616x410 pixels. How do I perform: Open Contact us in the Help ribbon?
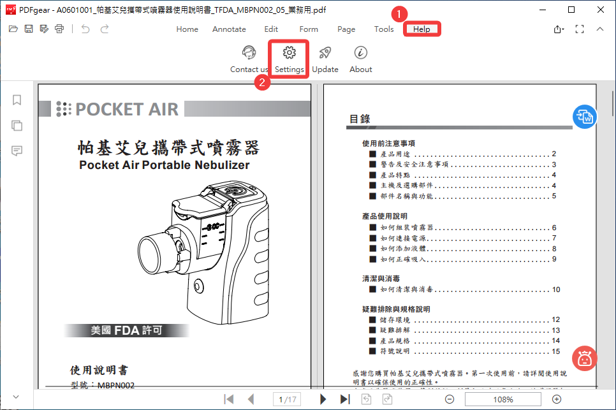click(249, 59)
